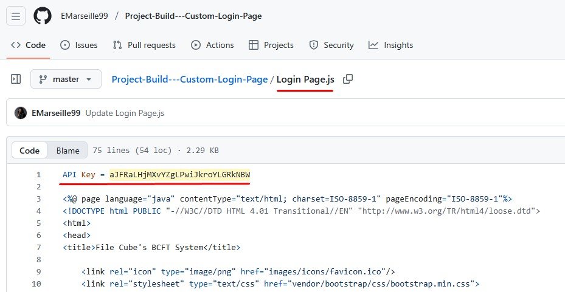Switch to the Code tab
565x292 pixels.
[28, 46]
